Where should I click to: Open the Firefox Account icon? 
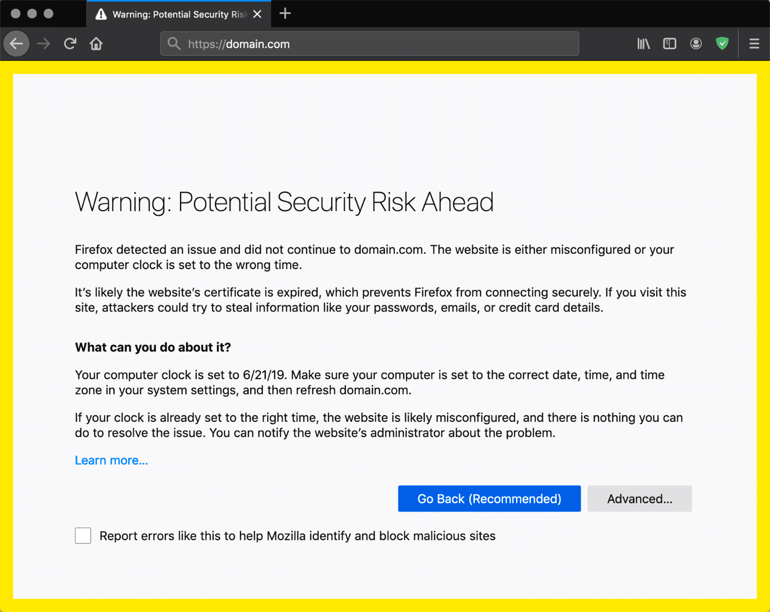point(696,44)
